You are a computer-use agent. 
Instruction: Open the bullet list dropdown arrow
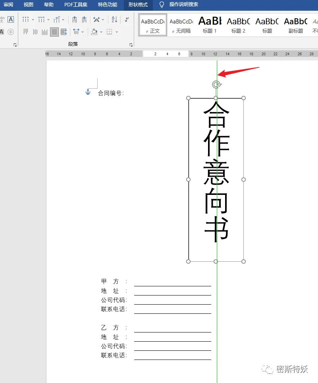[32, 19]
